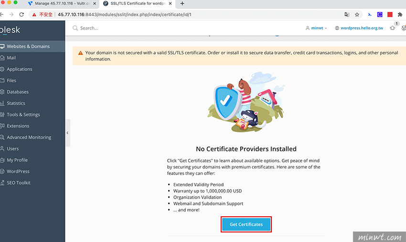Click the red square extension icon

390,14
